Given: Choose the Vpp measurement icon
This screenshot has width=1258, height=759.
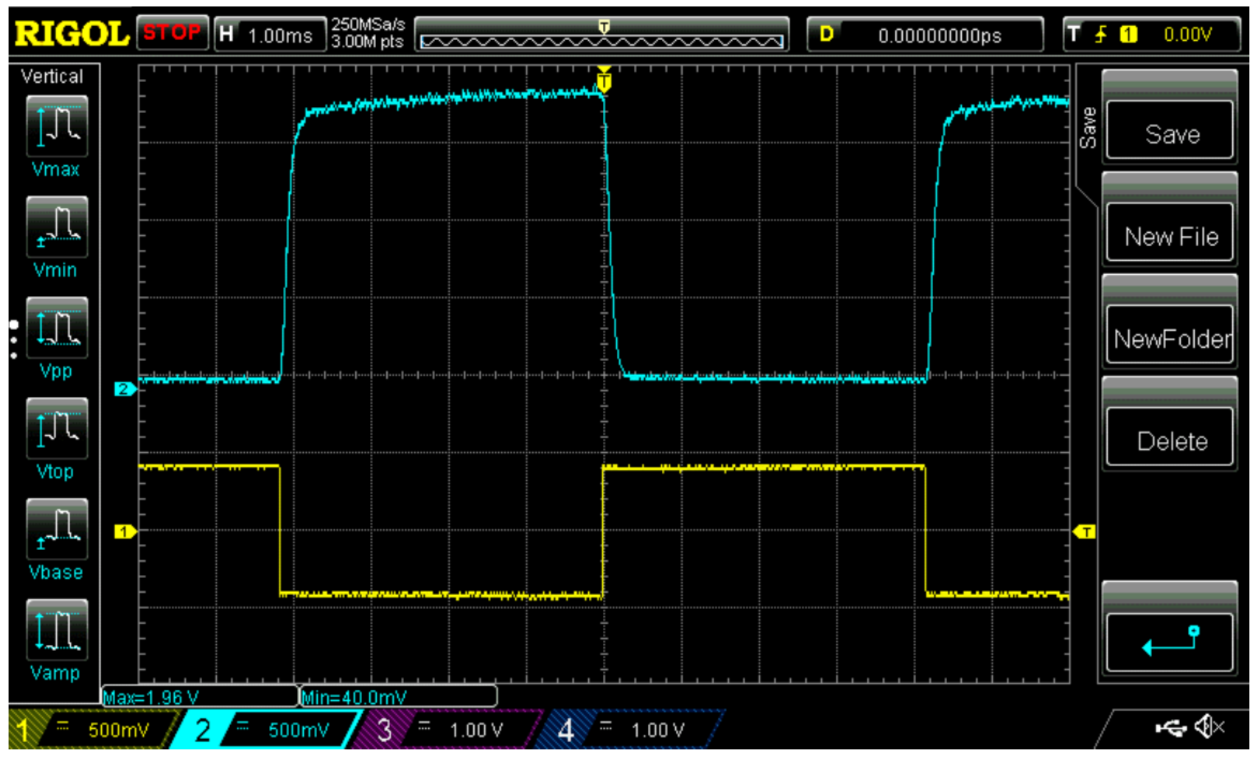Looking at the screenshot, I should click(x=56, y=328).
